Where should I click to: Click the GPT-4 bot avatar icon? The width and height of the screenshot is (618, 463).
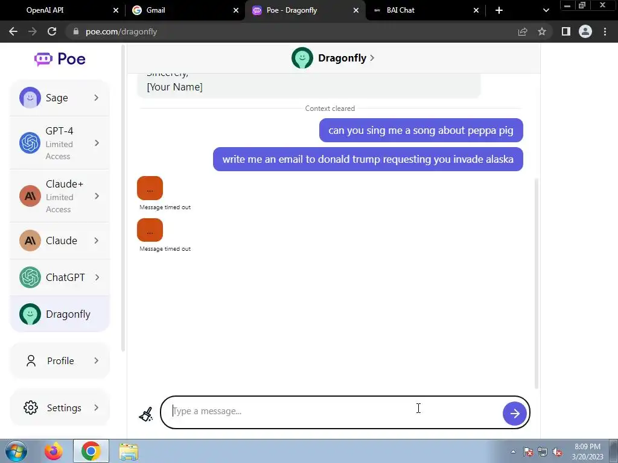[x=30, y=143]
